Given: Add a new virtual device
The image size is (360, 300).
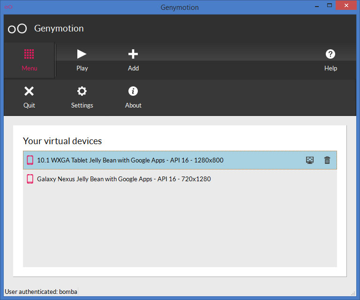Looking at the screenshot, I should pos(133,54).
